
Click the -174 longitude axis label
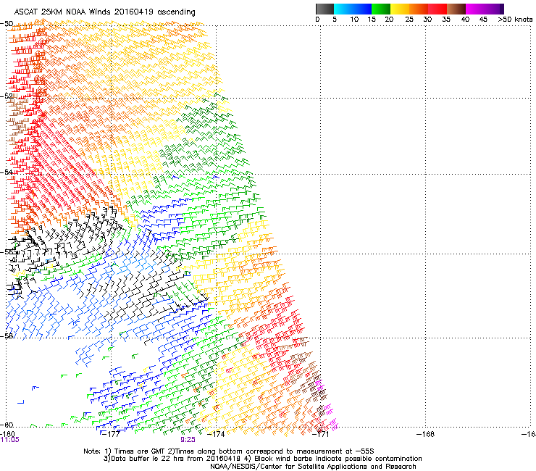216,434
